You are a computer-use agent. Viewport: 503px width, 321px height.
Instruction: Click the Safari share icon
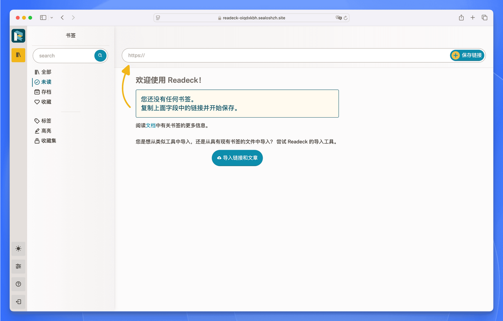(461, 17)
